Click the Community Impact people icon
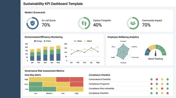This screenshot has height=98, width=176. (x=133, y=23)
